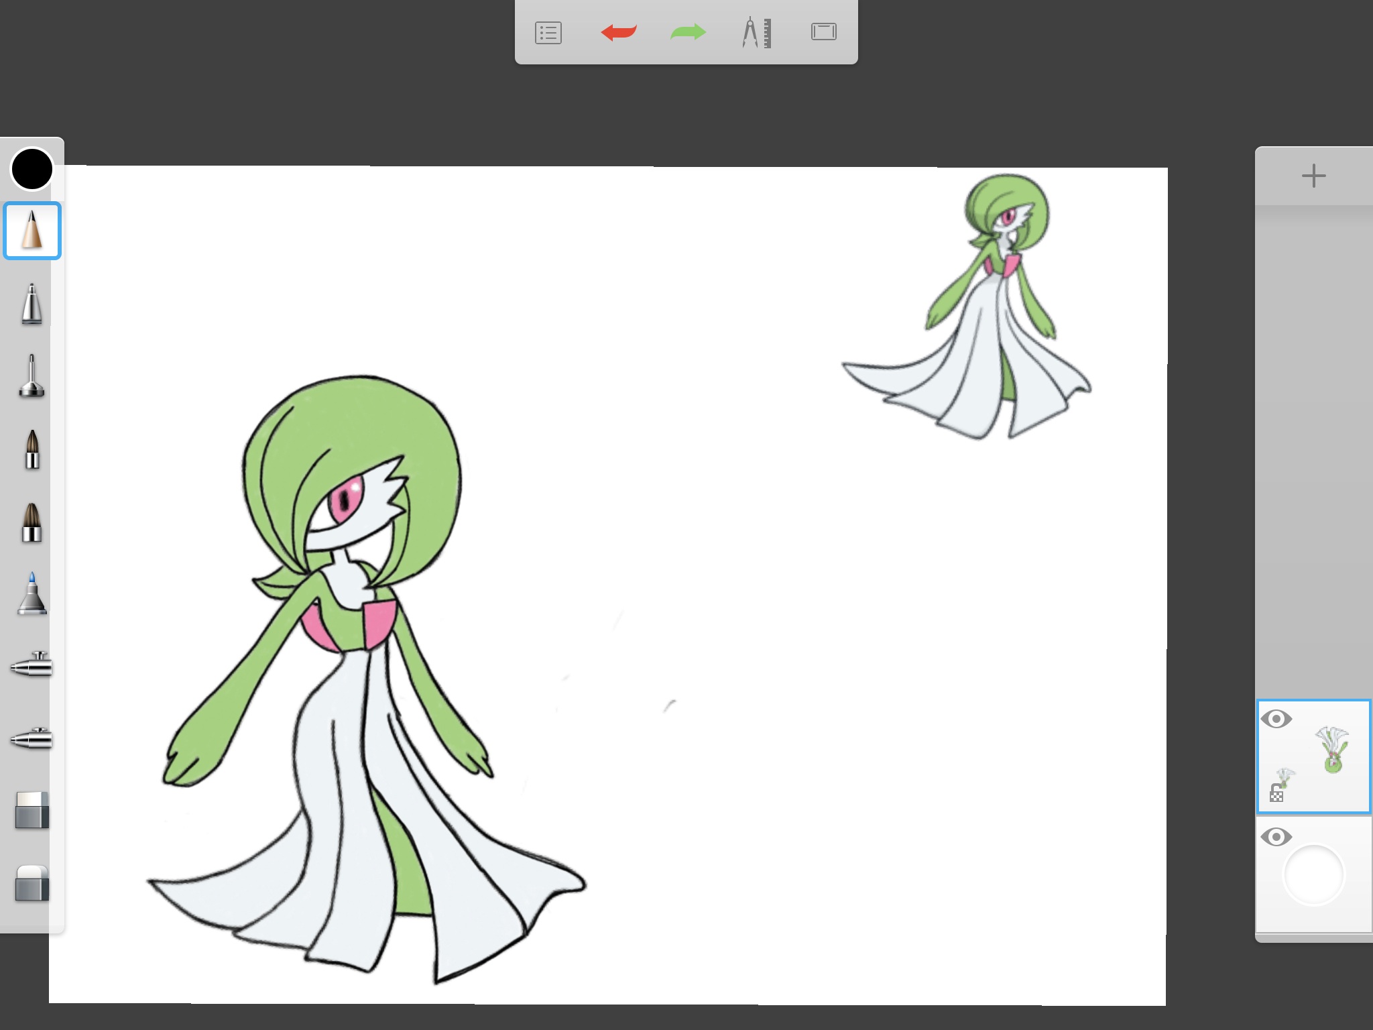
Task: Toggle full screen view icon
Action: [x=824, y=32]
